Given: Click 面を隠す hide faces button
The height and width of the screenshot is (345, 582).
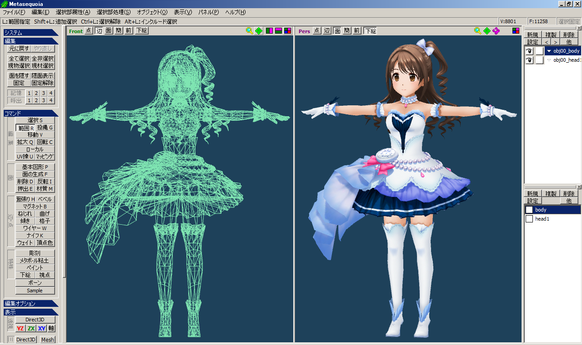Looking at the screenshot, I should [x=19, y=76].
